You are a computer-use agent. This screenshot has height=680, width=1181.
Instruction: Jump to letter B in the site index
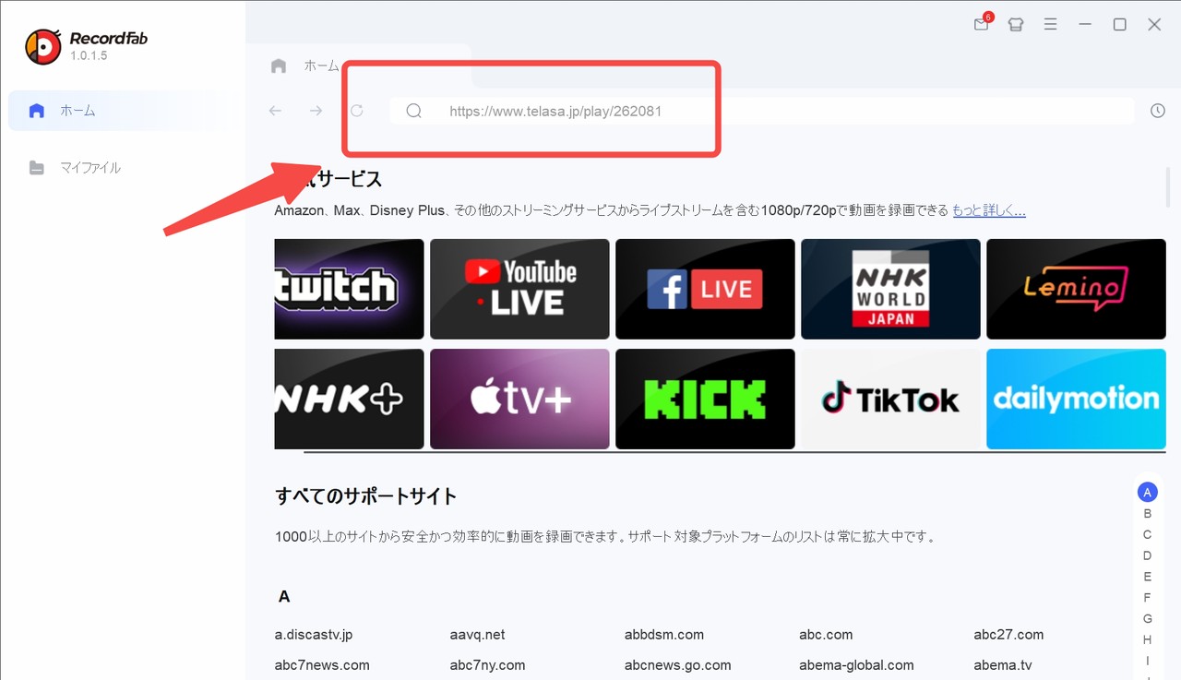point(1147,513)
